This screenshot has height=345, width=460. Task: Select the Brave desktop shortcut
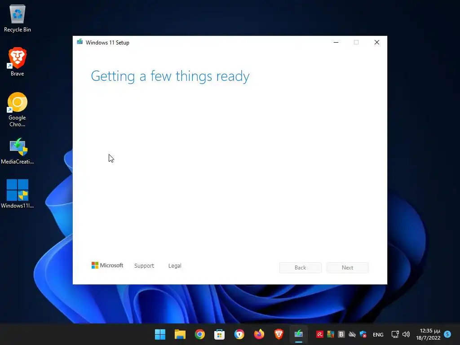pyautogui.click(x=18, y=62)
